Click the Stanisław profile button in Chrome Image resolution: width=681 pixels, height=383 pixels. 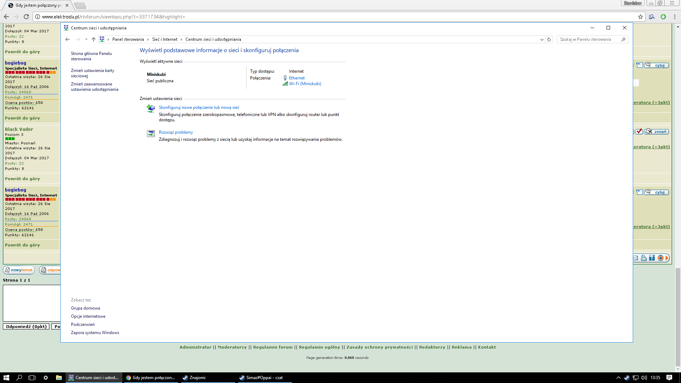pyautogui.click(x=632, y=3)
